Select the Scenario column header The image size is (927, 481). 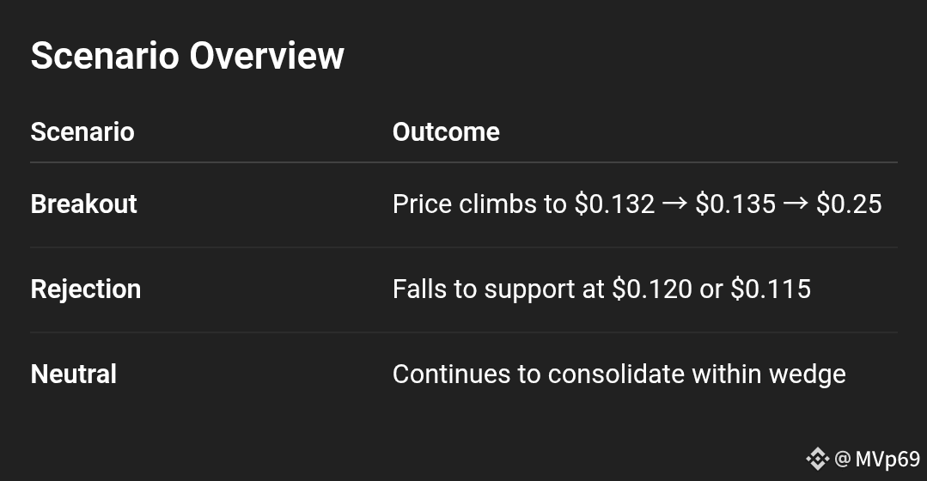(82, 131)
